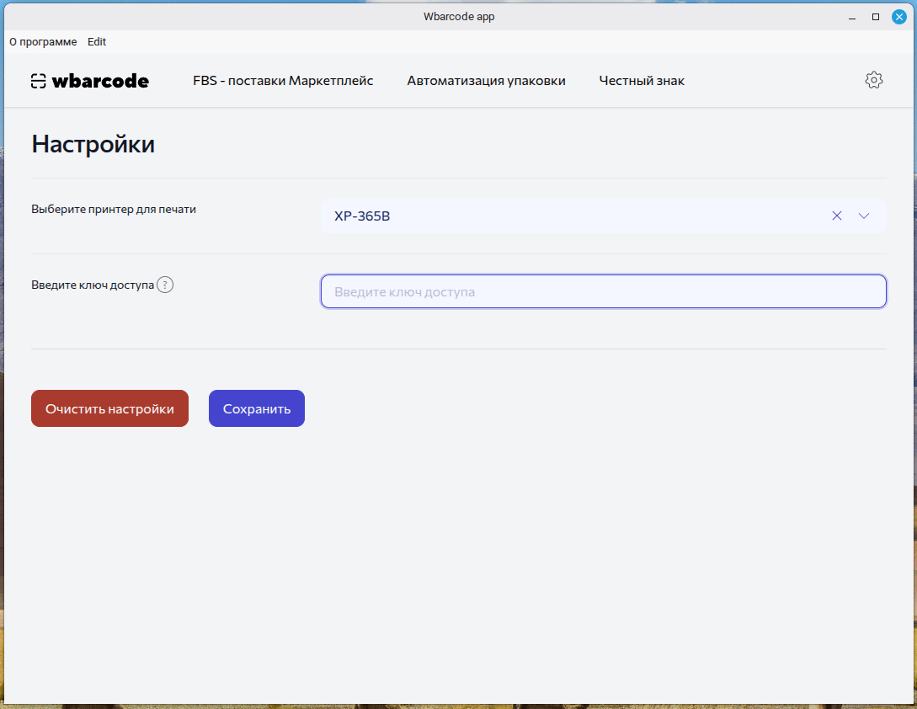Click the Настройки page heading
The image size is (917, 709).
(93, 144)
